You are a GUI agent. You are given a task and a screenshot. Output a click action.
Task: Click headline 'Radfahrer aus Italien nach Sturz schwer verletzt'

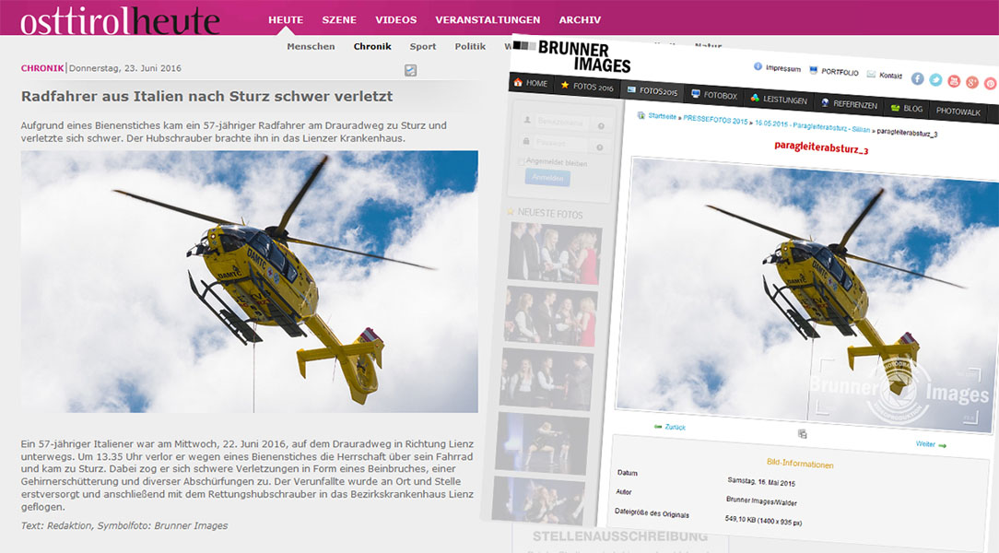coord(207,96)
